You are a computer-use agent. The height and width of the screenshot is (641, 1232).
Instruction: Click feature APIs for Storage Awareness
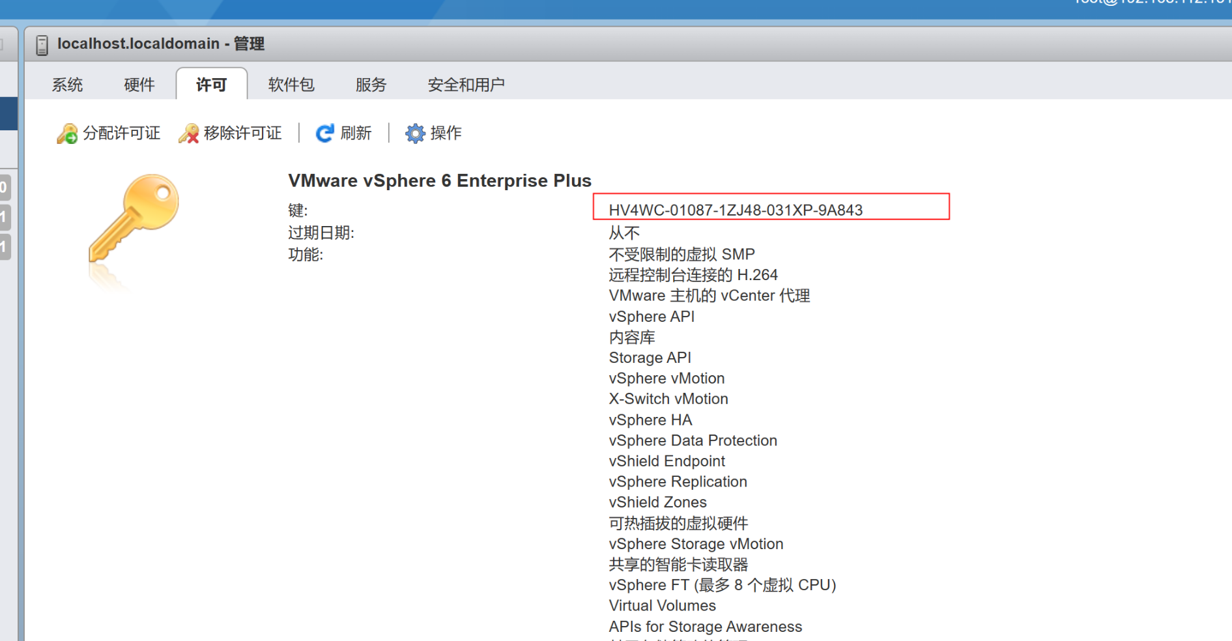click(706, 627)
